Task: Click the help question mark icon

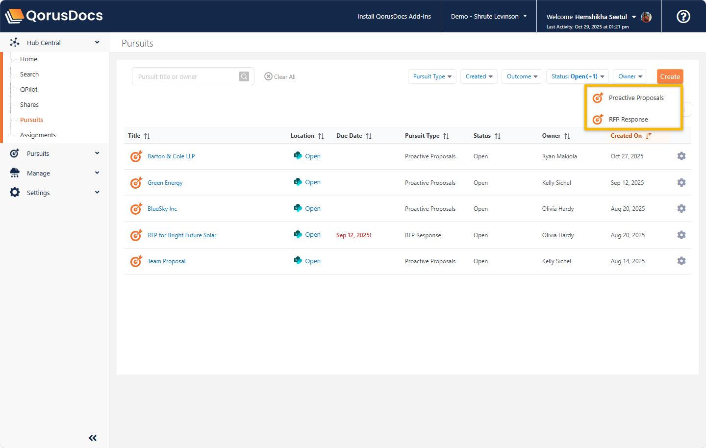Action: pos(683,17)
